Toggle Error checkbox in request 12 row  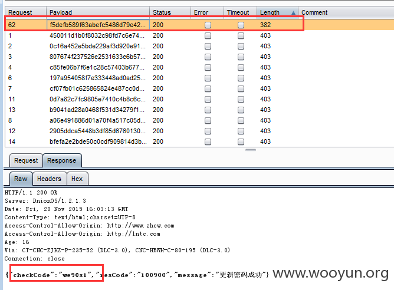[208, 131]
